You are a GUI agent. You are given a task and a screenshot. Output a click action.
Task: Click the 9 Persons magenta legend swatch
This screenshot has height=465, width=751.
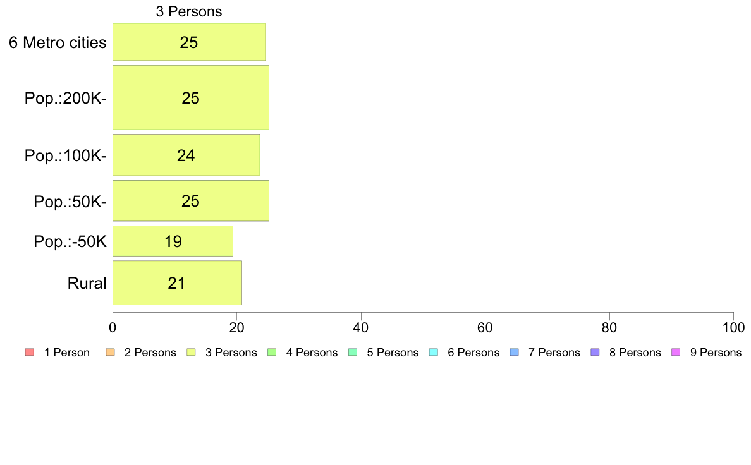pyautogui.click(x=675, y=352)
